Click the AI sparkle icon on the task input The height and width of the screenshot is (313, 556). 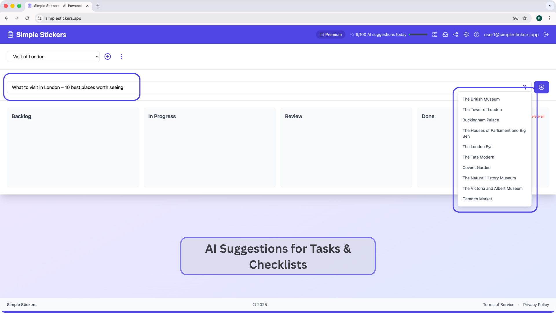[525, 87]
